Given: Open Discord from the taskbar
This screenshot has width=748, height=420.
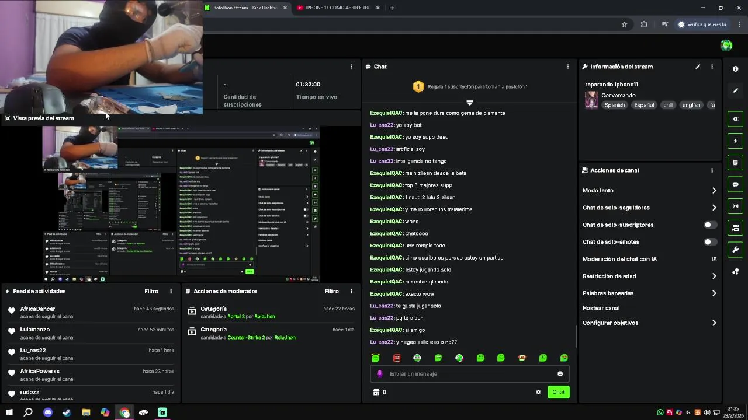Looking at the screenshot, I should pos(48,412).
